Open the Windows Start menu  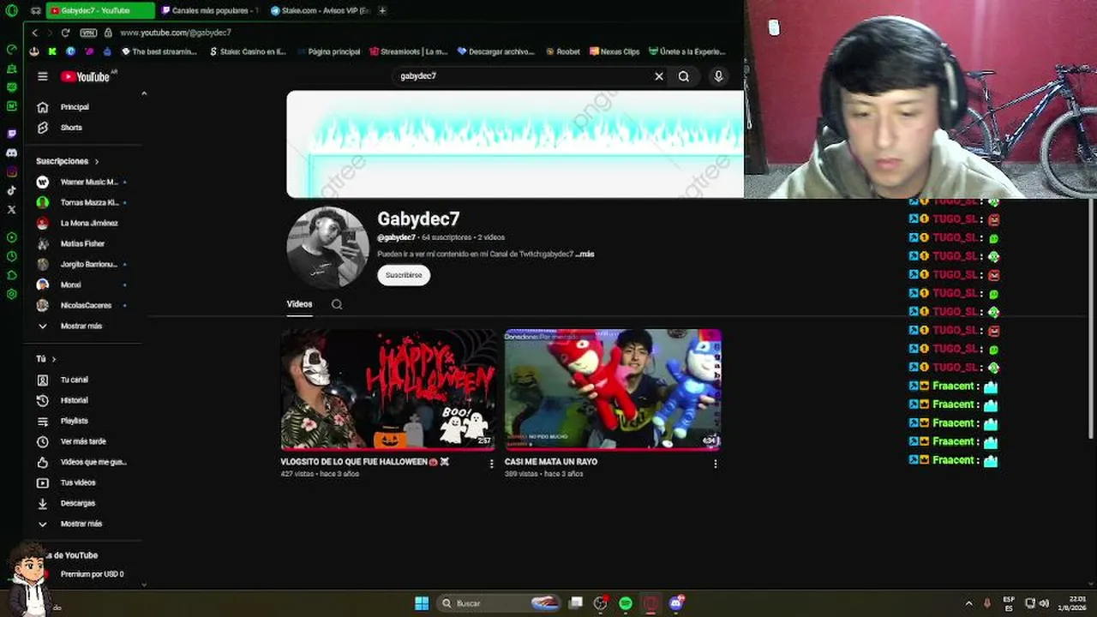[422, 603]
